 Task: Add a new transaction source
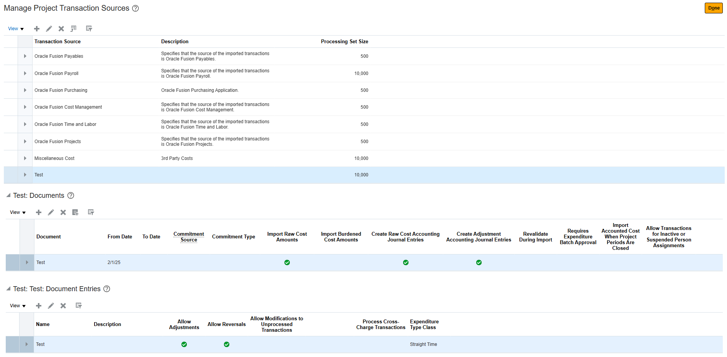point(37,29)
